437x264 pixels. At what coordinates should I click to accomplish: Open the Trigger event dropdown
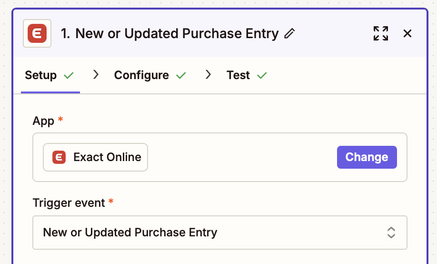coord(220,233)
